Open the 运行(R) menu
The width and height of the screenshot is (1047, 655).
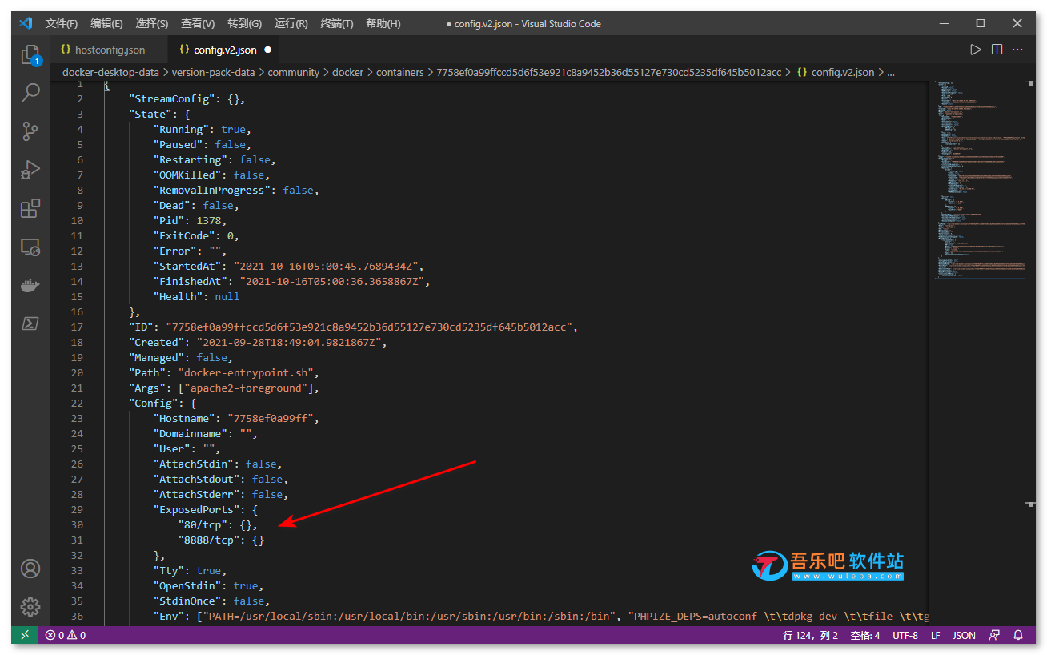[291, 23]
